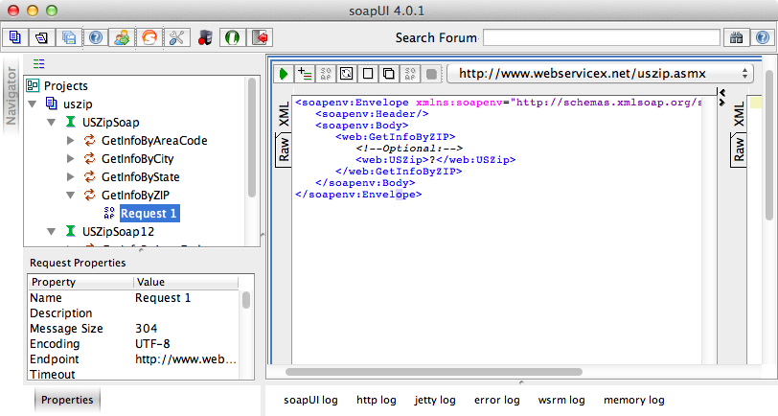Clone this request with the overlapping squares icon
Image resolution: width=778 pixels, height=416 pixels.
[x=388, y=74]
